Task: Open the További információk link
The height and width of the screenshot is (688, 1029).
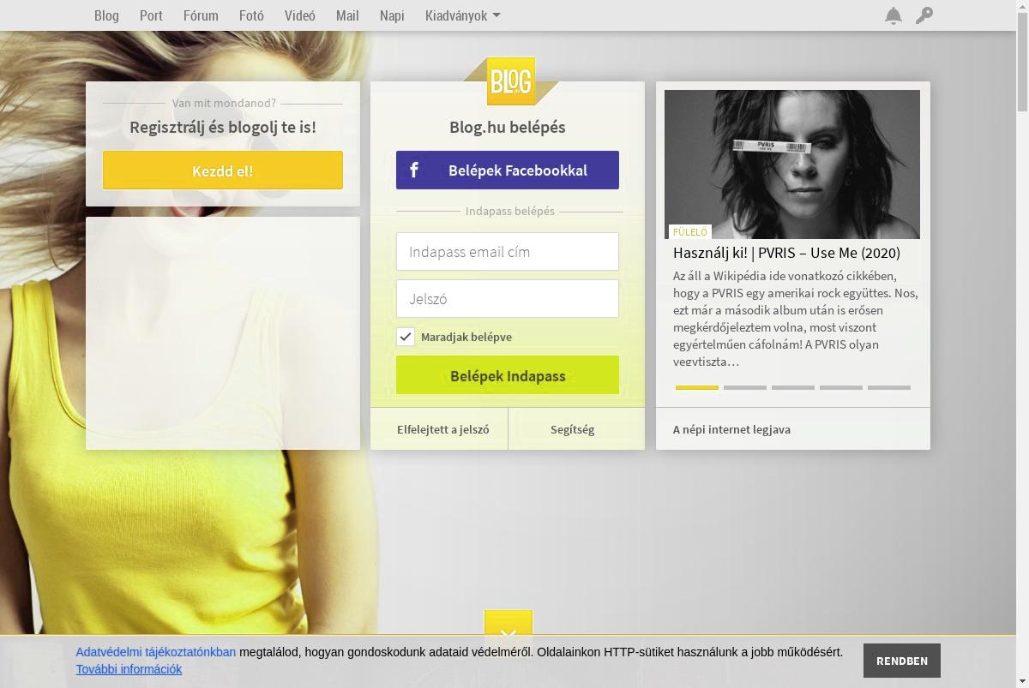Action: [129, 669]
